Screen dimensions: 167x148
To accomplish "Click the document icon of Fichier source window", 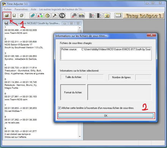I will pyautogui.click(x=6, y=23).
